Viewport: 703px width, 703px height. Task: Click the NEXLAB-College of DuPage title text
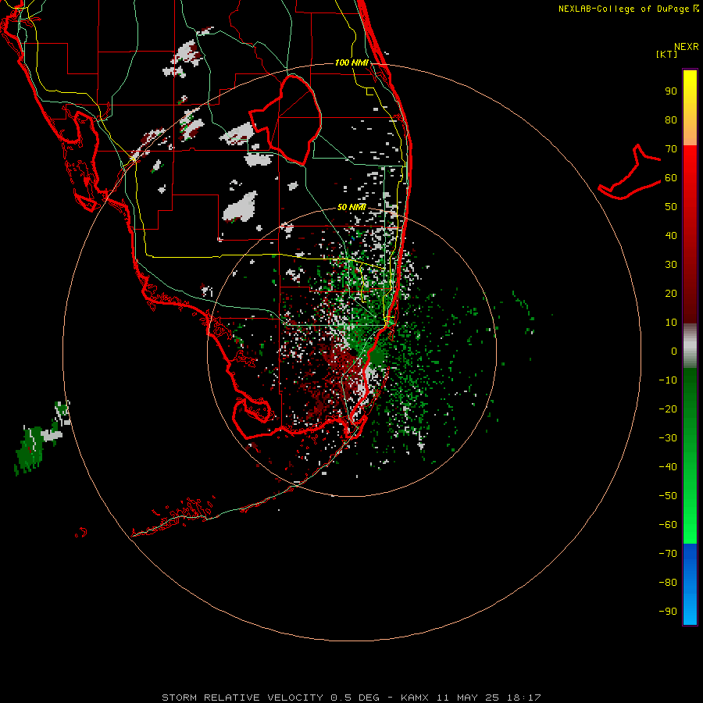(x=629, y=9)
